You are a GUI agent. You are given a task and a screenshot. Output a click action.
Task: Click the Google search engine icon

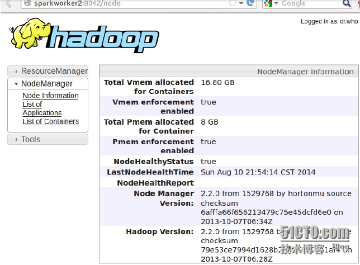tap(268, 3)
